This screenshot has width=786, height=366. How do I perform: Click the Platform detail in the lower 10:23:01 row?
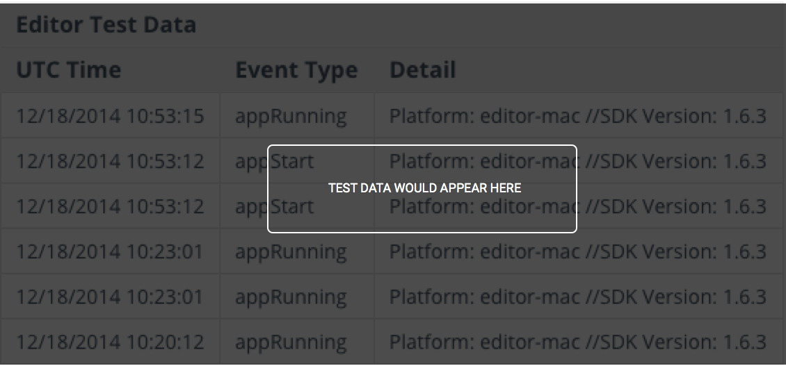point(577,297)
